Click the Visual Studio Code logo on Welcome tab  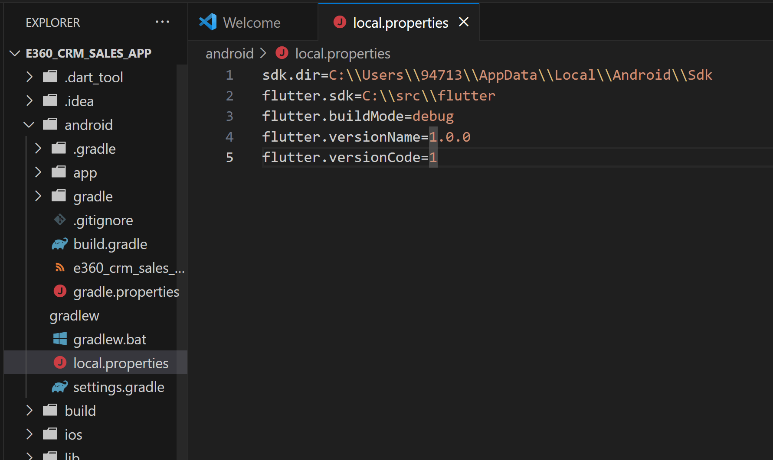tap(208, 21)
